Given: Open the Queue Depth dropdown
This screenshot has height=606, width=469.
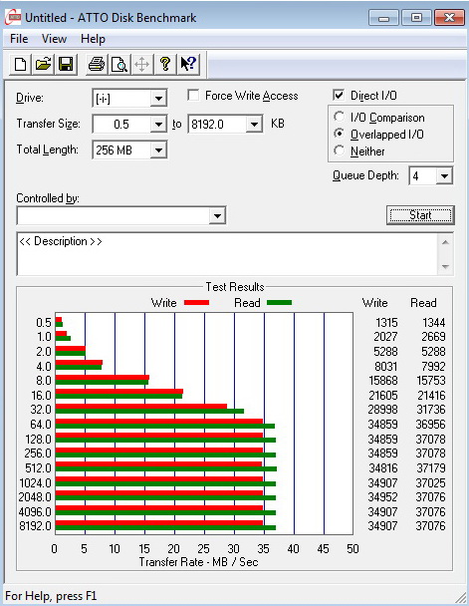Looking at the screenshot, I should coord(444,175).
